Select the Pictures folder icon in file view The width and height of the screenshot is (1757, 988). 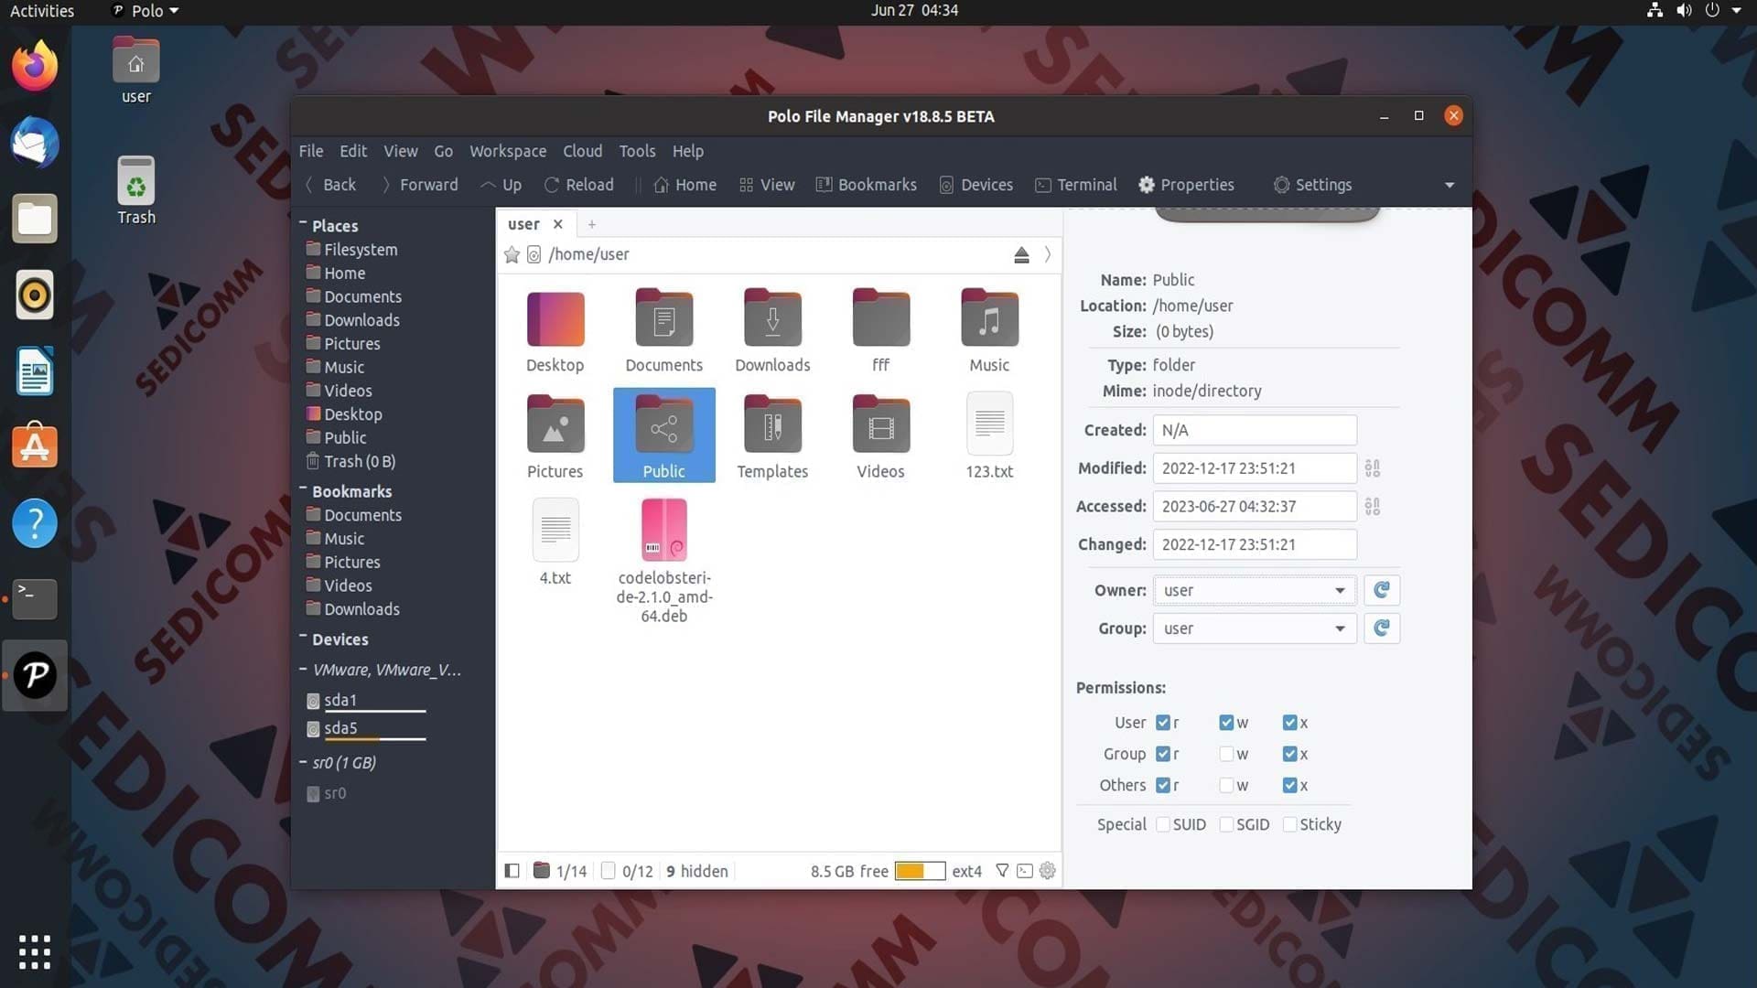pos(555,424)
